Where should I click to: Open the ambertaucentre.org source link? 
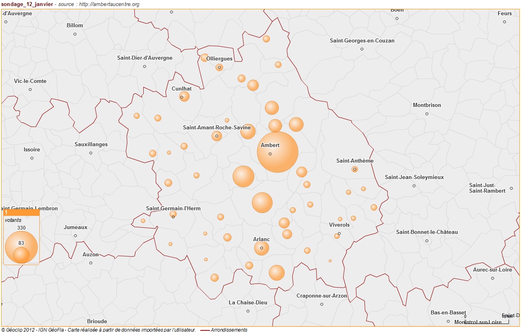click(x=108, y=4)
